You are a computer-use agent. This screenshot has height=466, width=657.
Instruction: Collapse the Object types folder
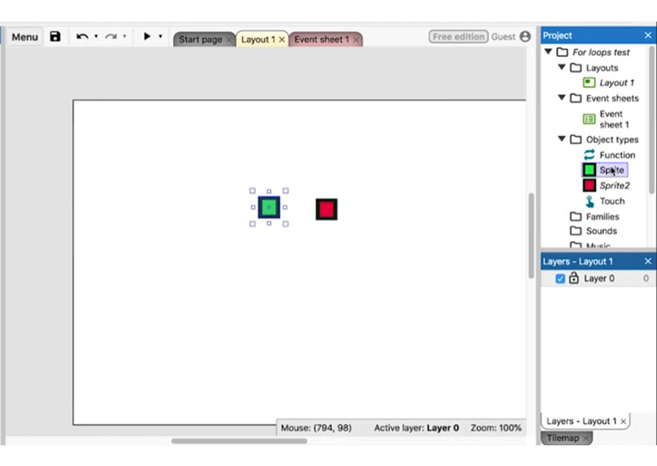[x=562, y=139]
